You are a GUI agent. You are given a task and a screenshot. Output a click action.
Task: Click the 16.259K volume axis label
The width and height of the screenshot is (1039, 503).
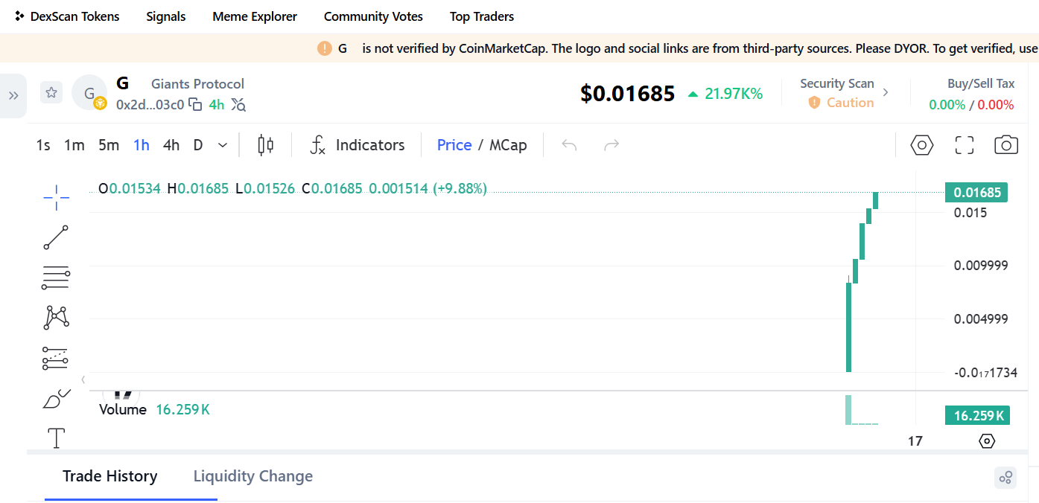tap(977, 415)
